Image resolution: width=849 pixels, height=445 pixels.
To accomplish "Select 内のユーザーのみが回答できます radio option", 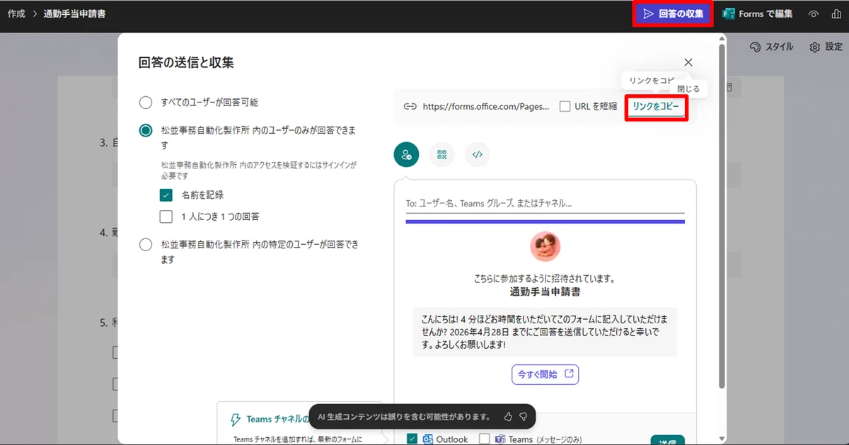I will [146, 130].
